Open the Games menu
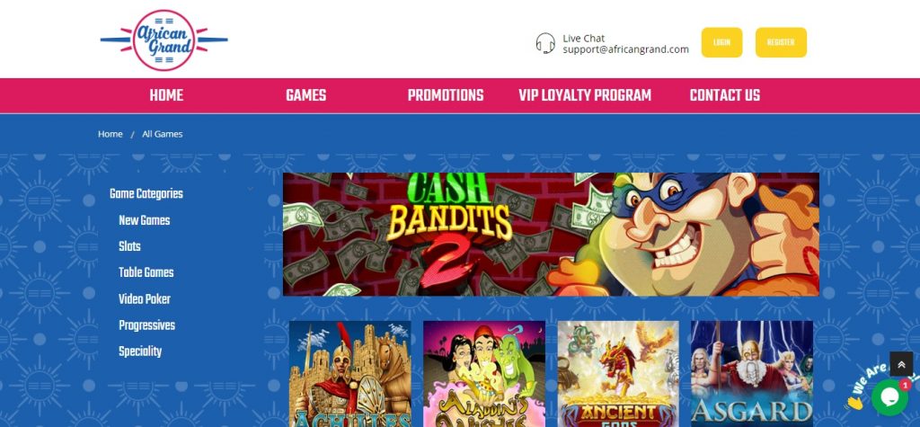The width and height of the screenshot is (920, 427). (x=305, y=95)
